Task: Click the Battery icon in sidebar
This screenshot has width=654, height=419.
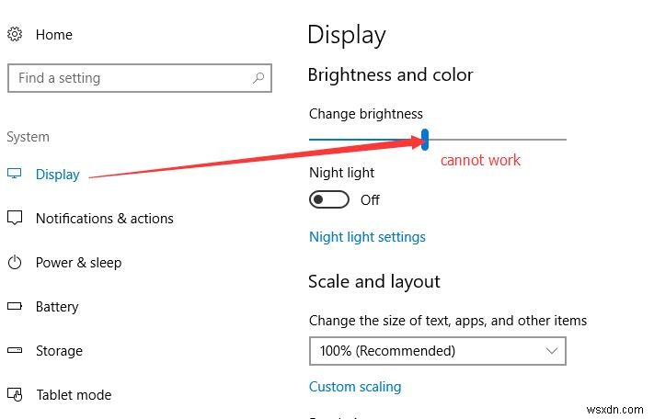Action: [15, 306]
